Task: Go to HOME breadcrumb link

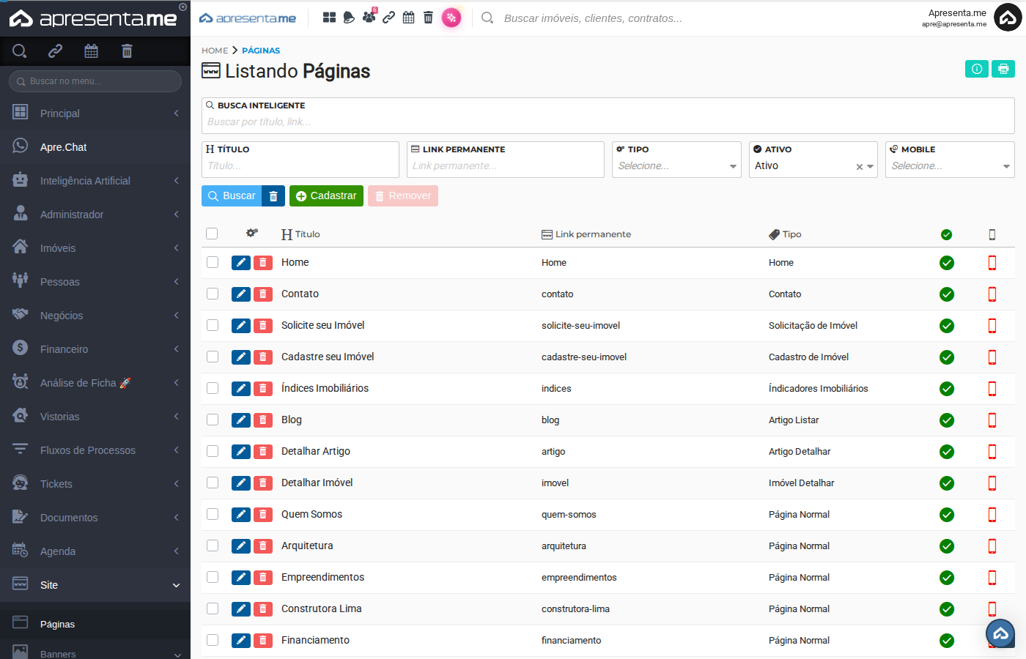Action: pyautogui.click(x=215, y=51)
